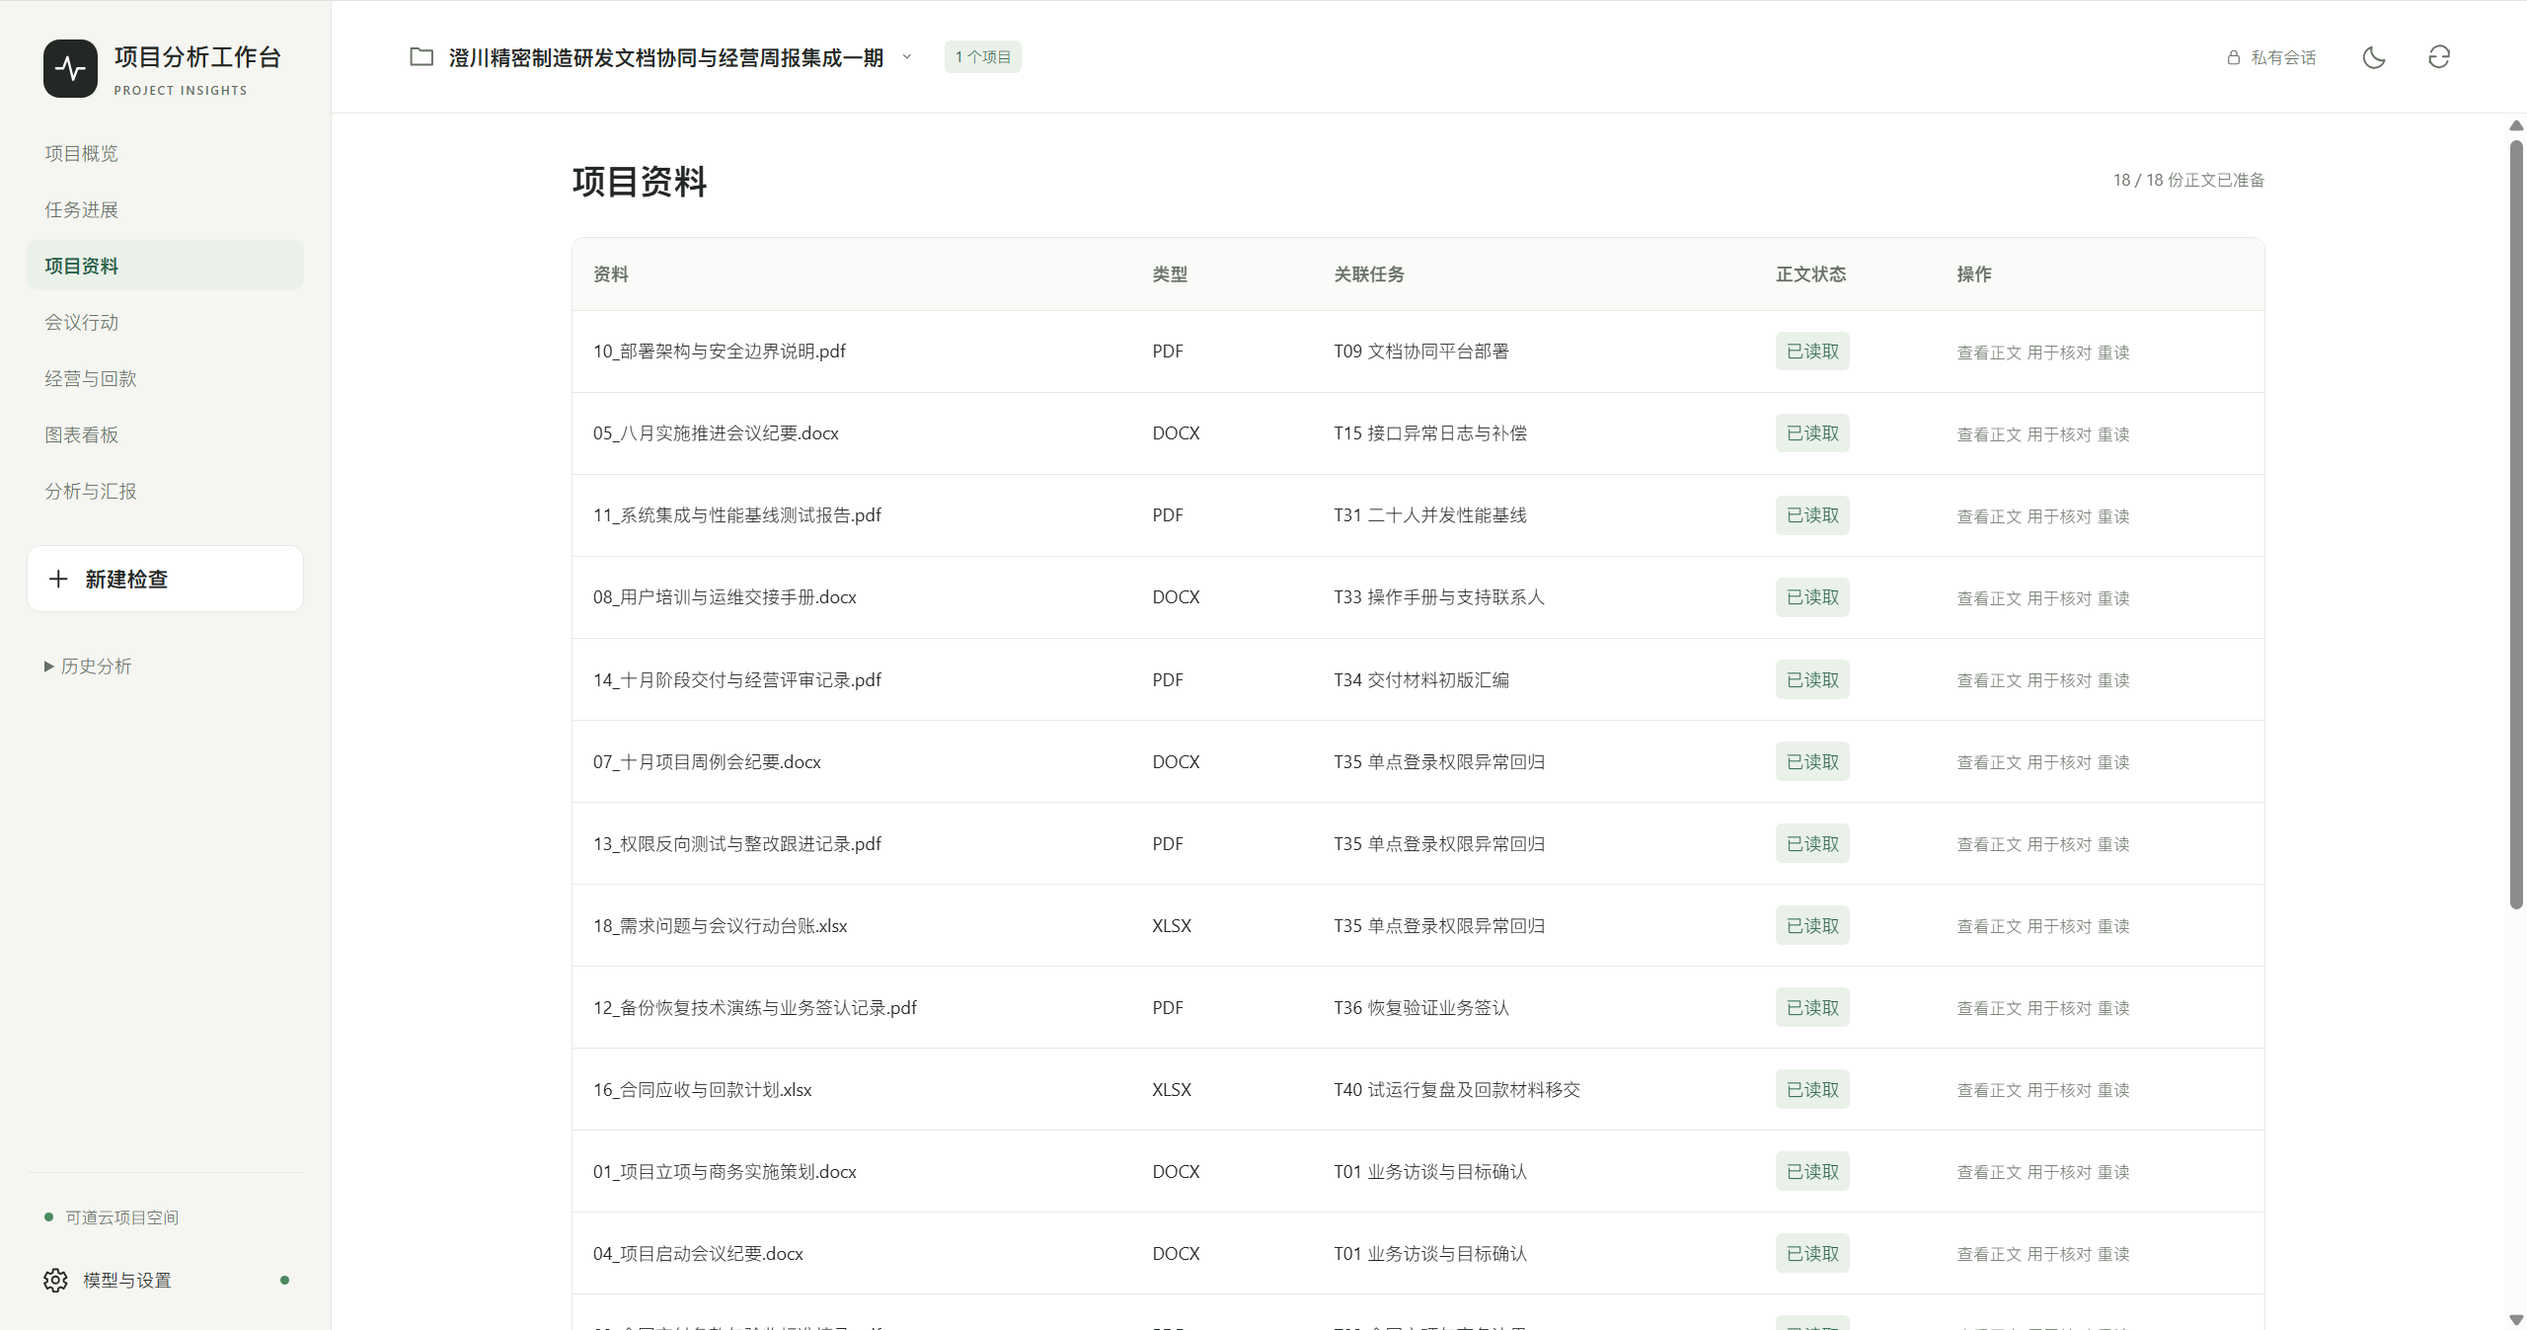Click the 1 个项目 badge
2527x1330 pixels.
point(982,57)
